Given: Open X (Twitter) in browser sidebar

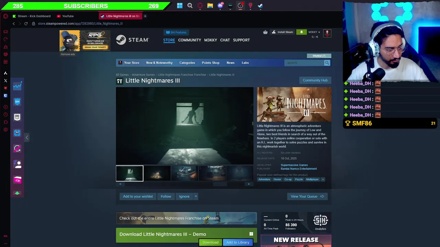Looking at the screenshot, I should pyautogui.click(x=5, y=81).
